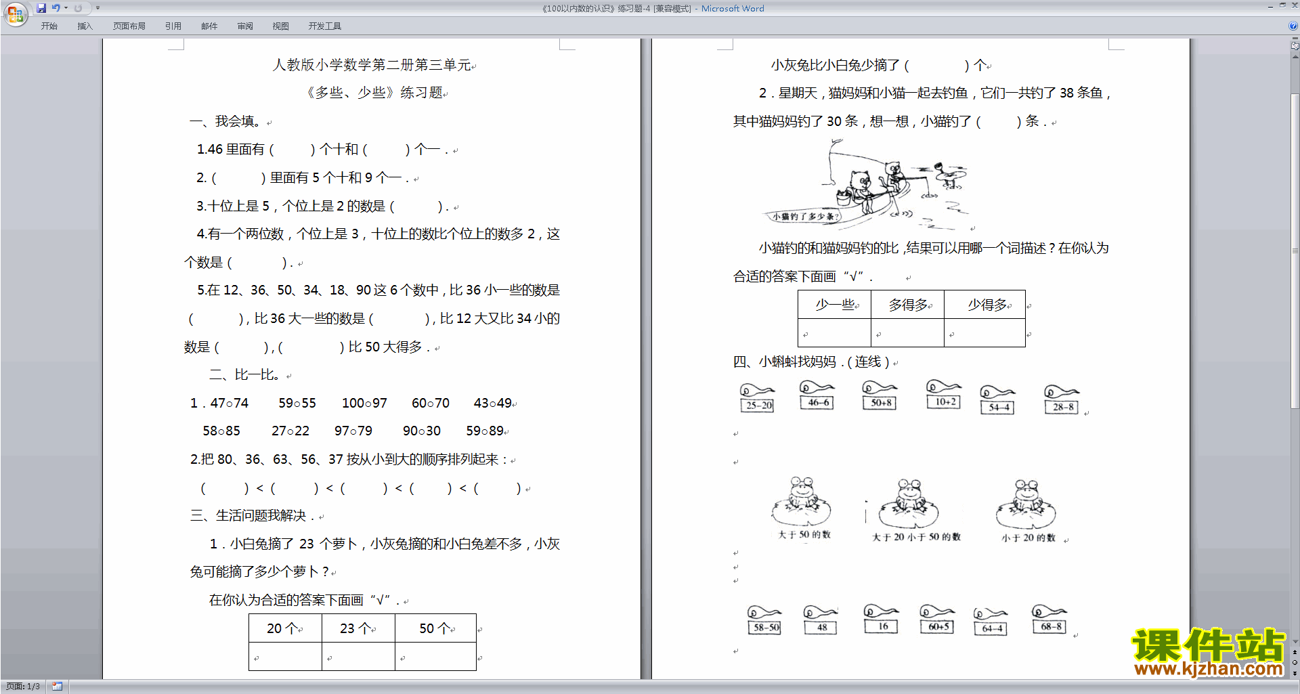1300x694 pixels.
Task: Select the tadpole labeled 10+2
Action: tap(944, 394)
